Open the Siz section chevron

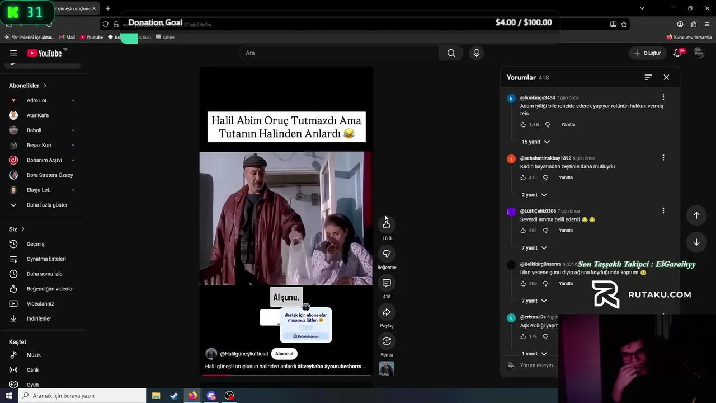click(x=23, y=229)
